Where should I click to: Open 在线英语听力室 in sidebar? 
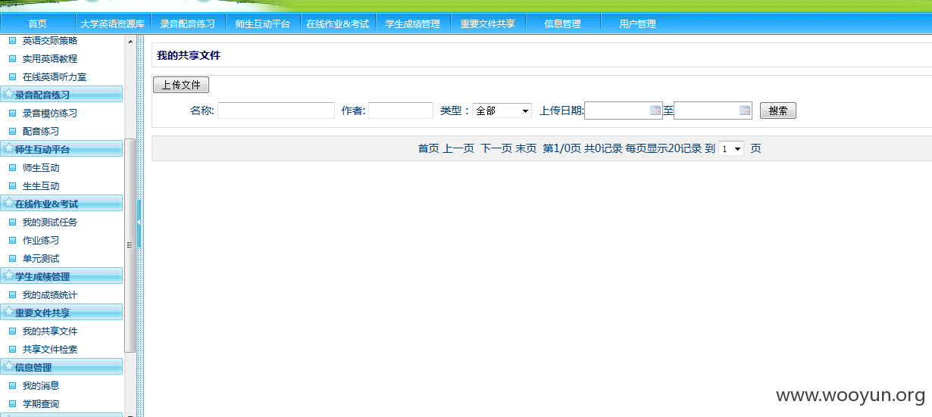pyautogui.click(x=55, y=76)
